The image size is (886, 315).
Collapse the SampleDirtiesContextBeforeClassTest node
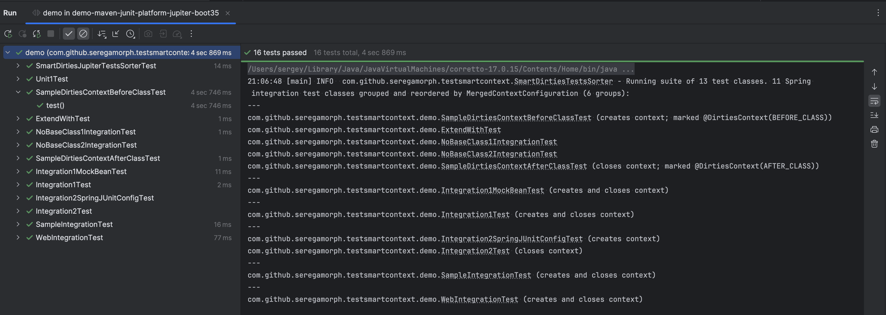click(x=18, y=92)
